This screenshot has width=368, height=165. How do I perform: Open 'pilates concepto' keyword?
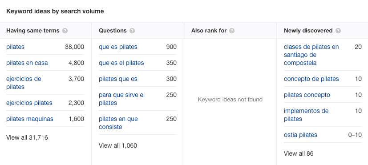pyautogui.click(x=307, y=95)
